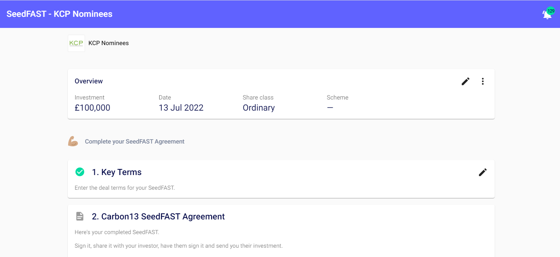Open the Overview three-dot options menu

483,82
